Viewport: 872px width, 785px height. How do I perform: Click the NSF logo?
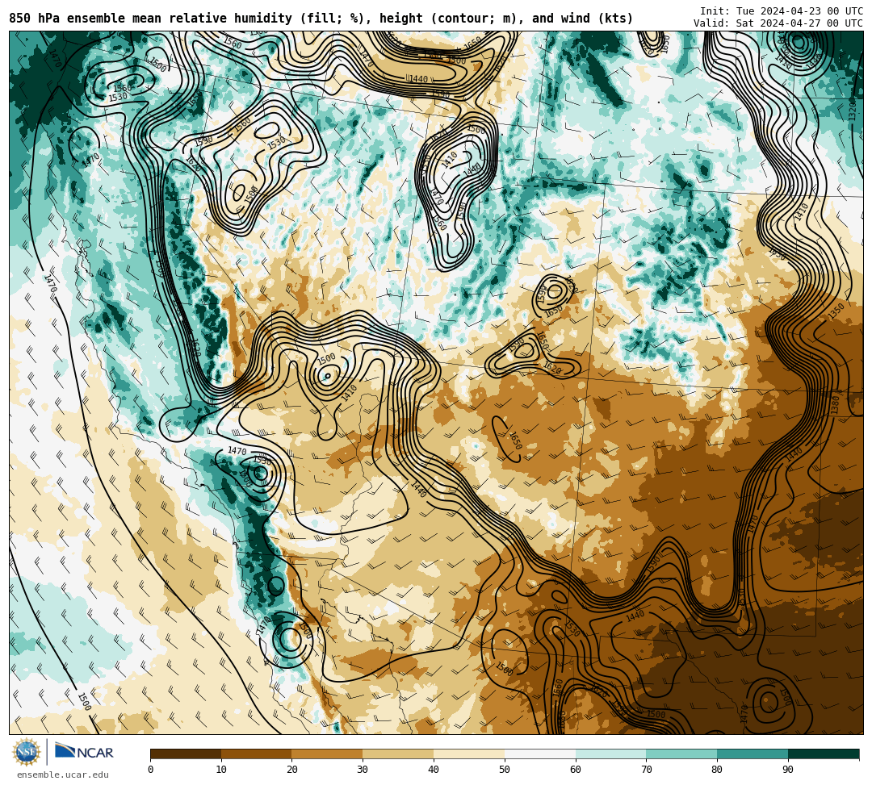(27, 752)
